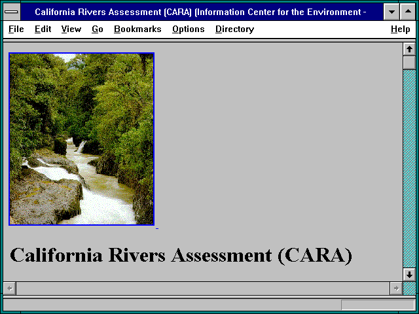The height and width of the screenshot is (314, 419).
Task: Open the Edit menu
Action: pos(43,29)
